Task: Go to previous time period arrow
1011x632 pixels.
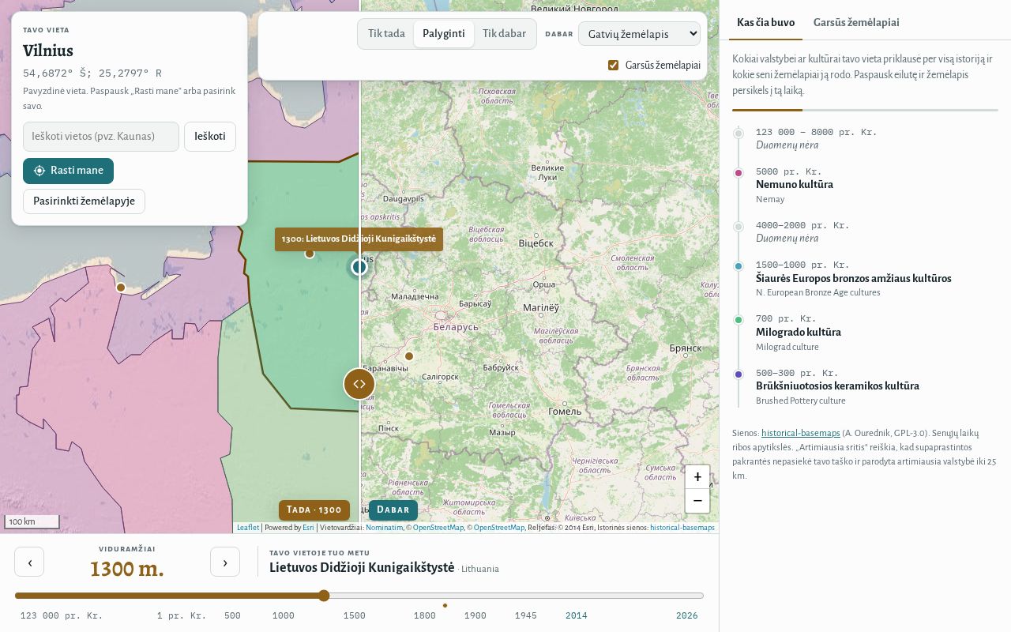Action: point(29,562)
